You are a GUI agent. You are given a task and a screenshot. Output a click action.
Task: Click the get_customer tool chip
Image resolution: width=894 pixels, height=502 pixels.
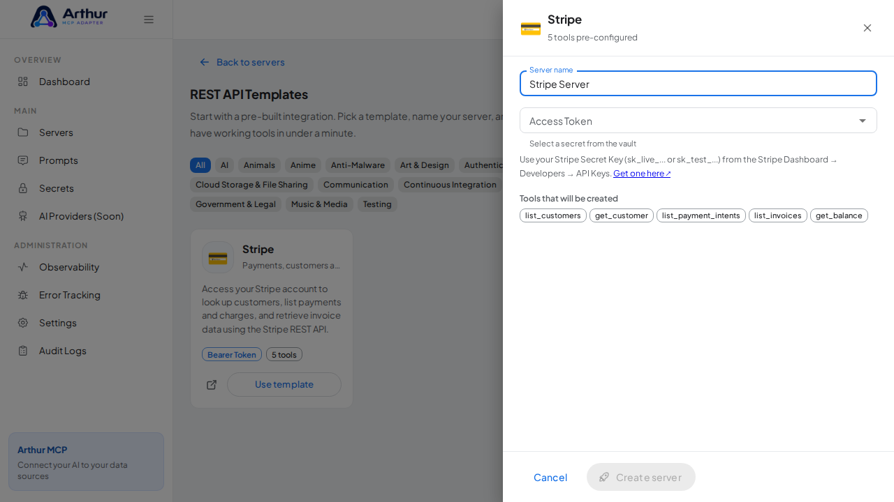[x=622, y=215]
